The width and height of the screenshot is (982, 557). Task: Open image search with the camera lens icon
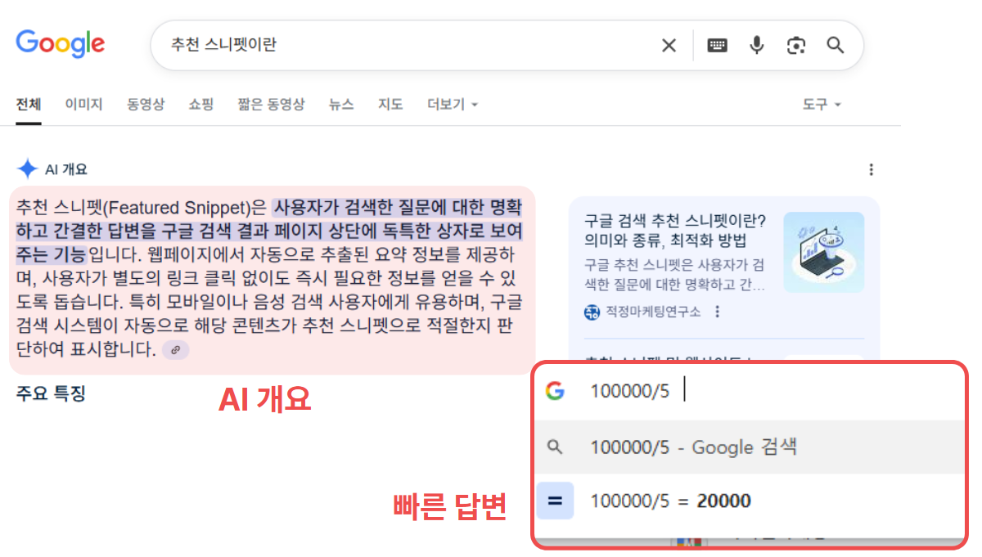[x=796, y=45]
